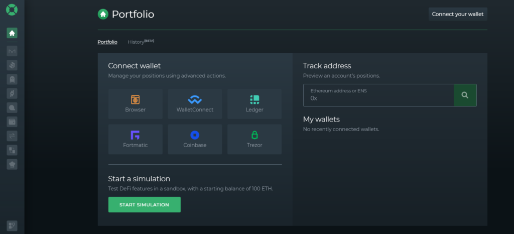
Task: Open the Aave ghost sidebar icon
Action: (x=12, y=79)
